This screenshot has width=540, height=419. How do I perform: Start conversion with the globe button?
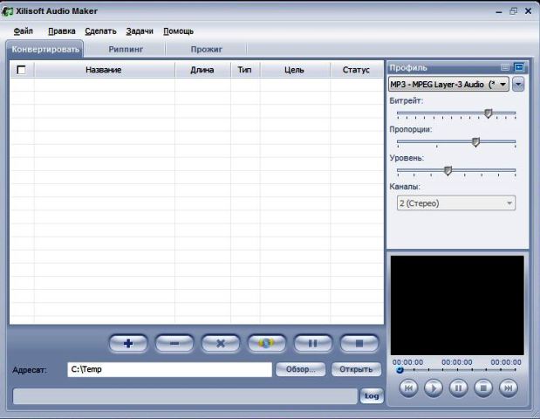pos(267,343)
